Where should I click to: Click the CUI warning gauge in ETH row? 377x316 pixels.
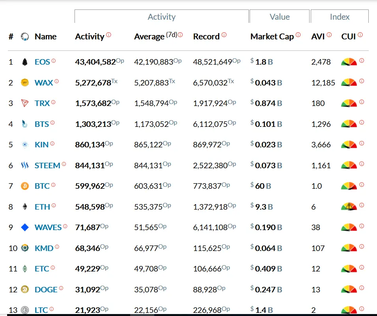pyautogui.click(x=349, y=207)
